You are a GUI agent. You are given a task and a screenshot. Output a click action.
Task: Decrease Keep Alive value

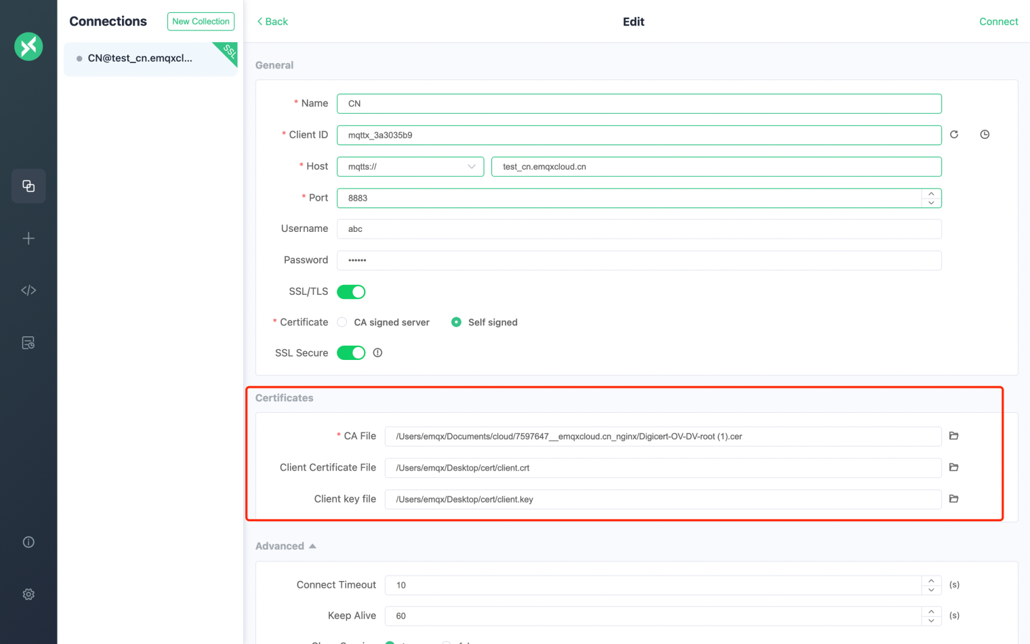point(931,620)
